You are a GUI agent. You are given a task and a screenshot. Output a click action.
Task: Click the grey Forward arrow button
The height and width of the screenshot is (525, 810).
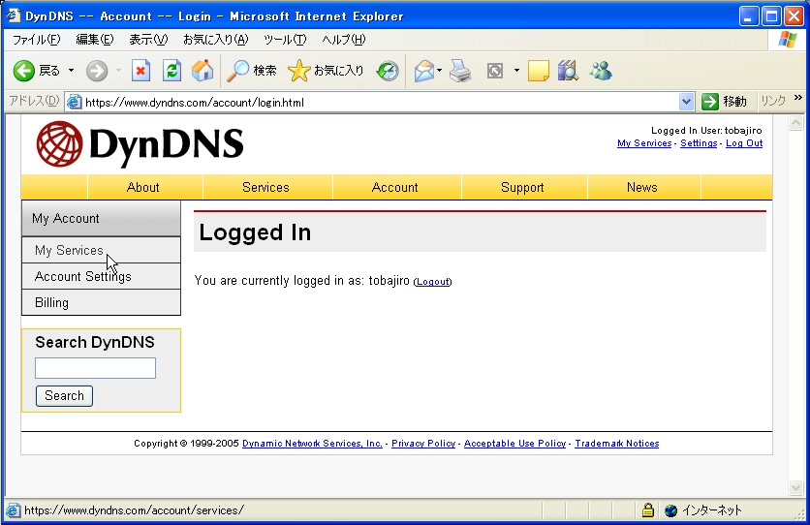click(97, 71)
